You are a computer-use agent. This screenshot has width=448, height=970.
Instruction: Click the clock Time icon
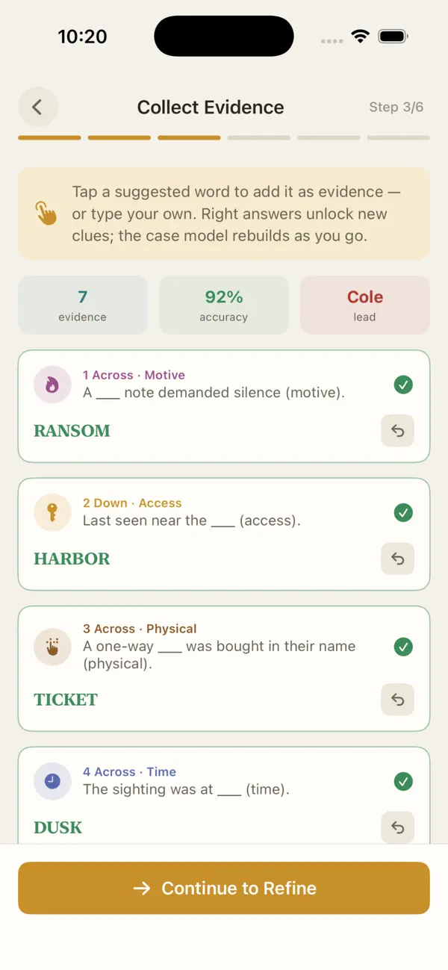pos(52,781)
